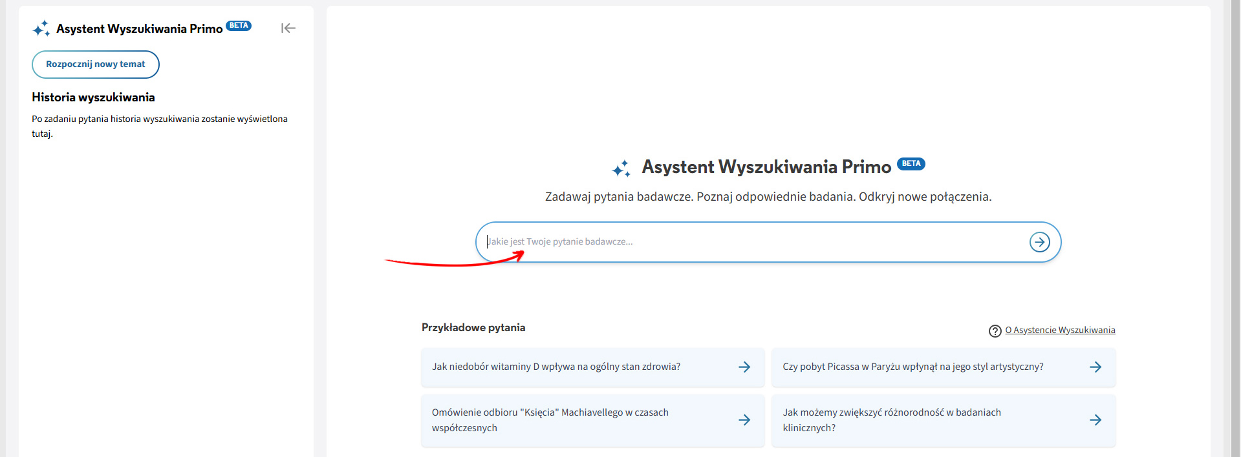Click the 'Zadawaj pytania badawcze' tagline text
Image resolution: width=1241 pixels, height=457 pixels.
(768, 197)
